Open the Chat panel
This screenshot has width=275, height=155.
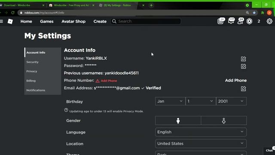coord(269,150)
